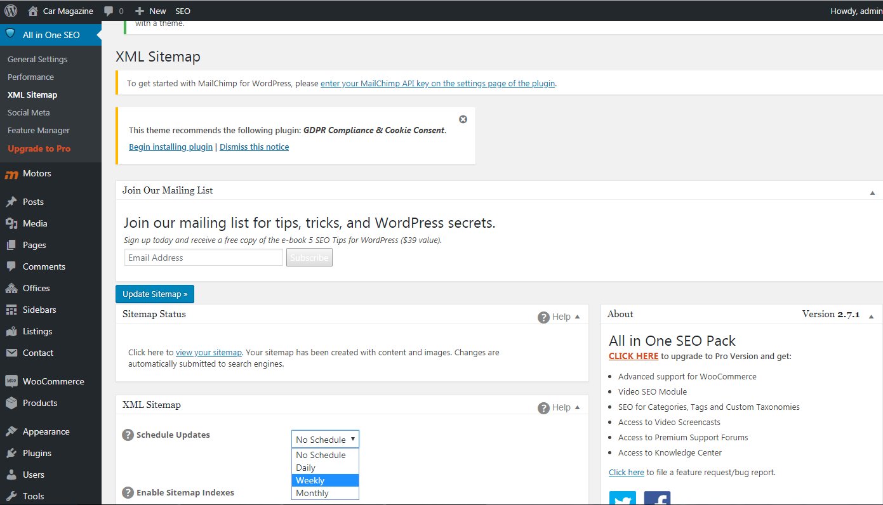The height and width of the screenshot is (505, 883).
Task: Click the Update Sitemap button
Action: tap(155, 294)
